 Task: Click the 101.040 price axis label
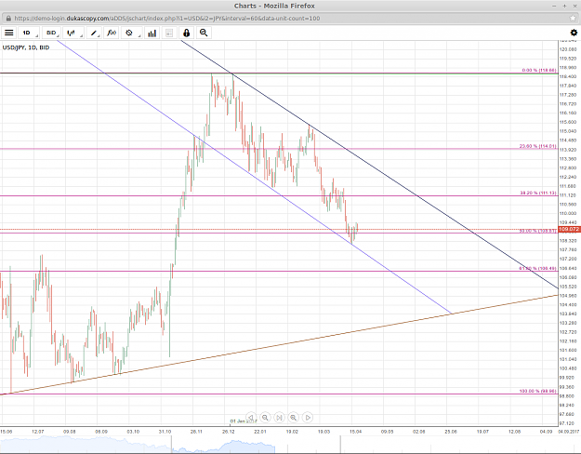568,359
